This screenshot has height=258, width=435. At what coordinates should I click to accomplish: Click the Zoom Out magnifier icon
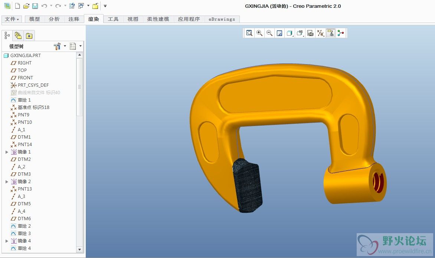click(269, 33)
